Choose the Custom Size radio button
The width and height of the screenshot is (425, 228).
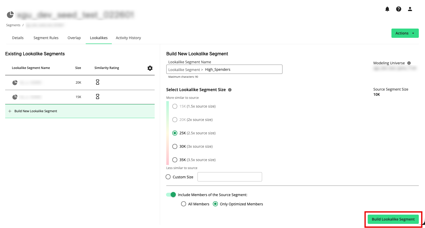pos(168,177)
